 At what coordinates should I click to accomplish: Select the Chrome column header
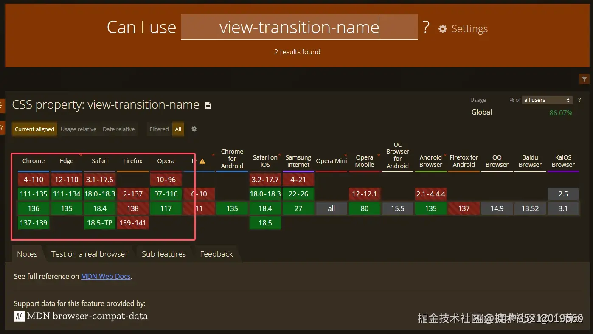[34, 161]
